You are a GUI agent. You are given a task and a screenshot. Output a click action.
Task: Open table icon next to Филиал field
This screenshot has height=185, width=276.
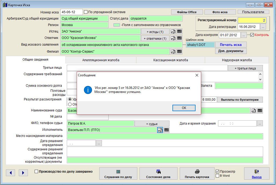[179, 52]
